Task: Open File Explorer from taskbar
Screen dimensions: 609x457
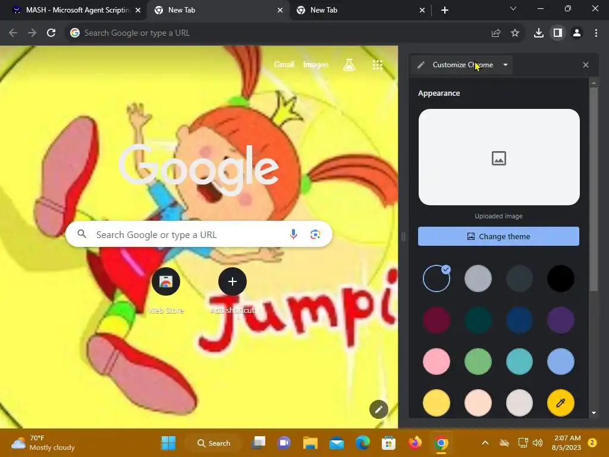Action: tap(310, 443)
